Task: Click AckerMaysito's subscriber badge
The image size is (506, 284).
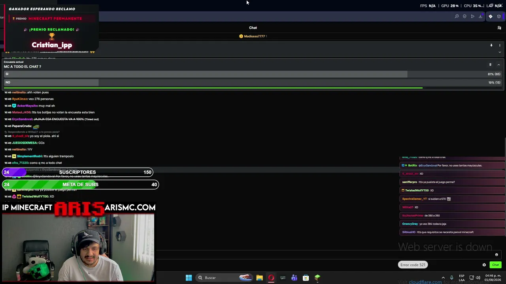Action: (14, 106)
